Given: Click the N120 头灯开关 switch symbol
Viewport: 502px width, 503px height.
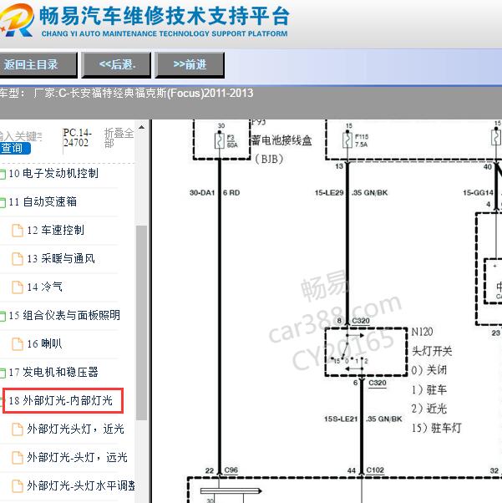Looking at the screenshot, I should click(366, 352).
